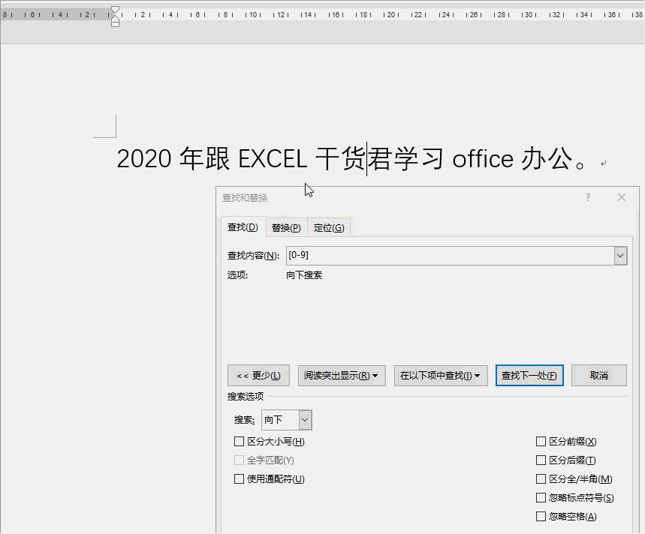The width and height of the screenshot is (645, 534).
Task: Click the 取消 button
Action: (599, 376)
